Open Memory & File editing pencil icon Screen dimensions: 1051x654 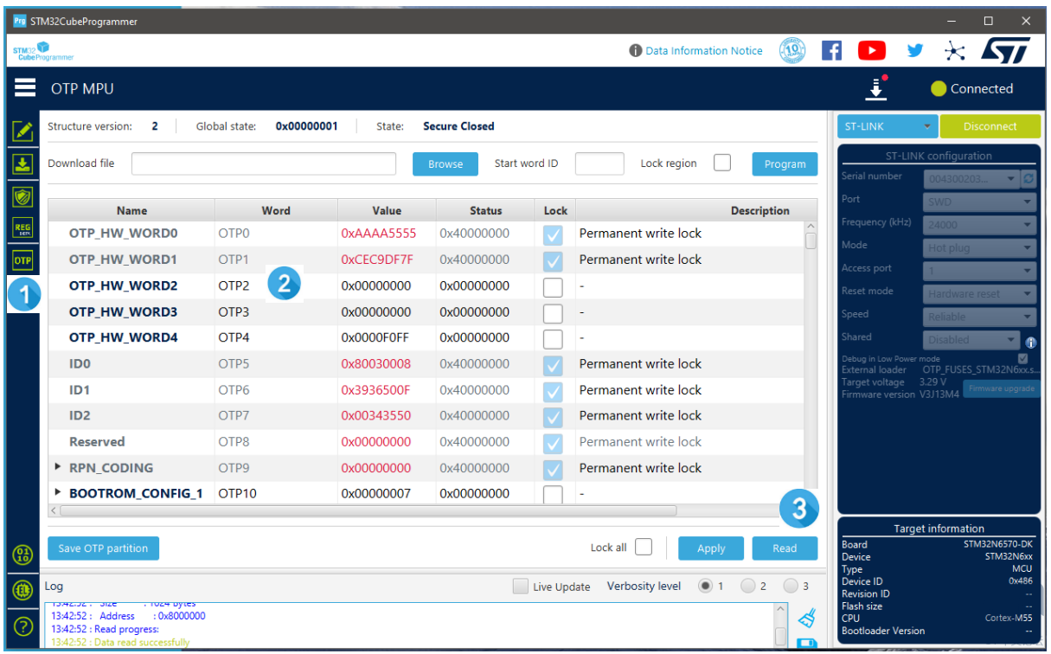point(22,131)
